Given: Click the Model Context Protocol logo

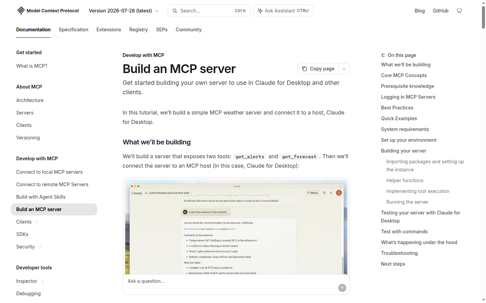Looking at the screenshot, I should 48,11.
